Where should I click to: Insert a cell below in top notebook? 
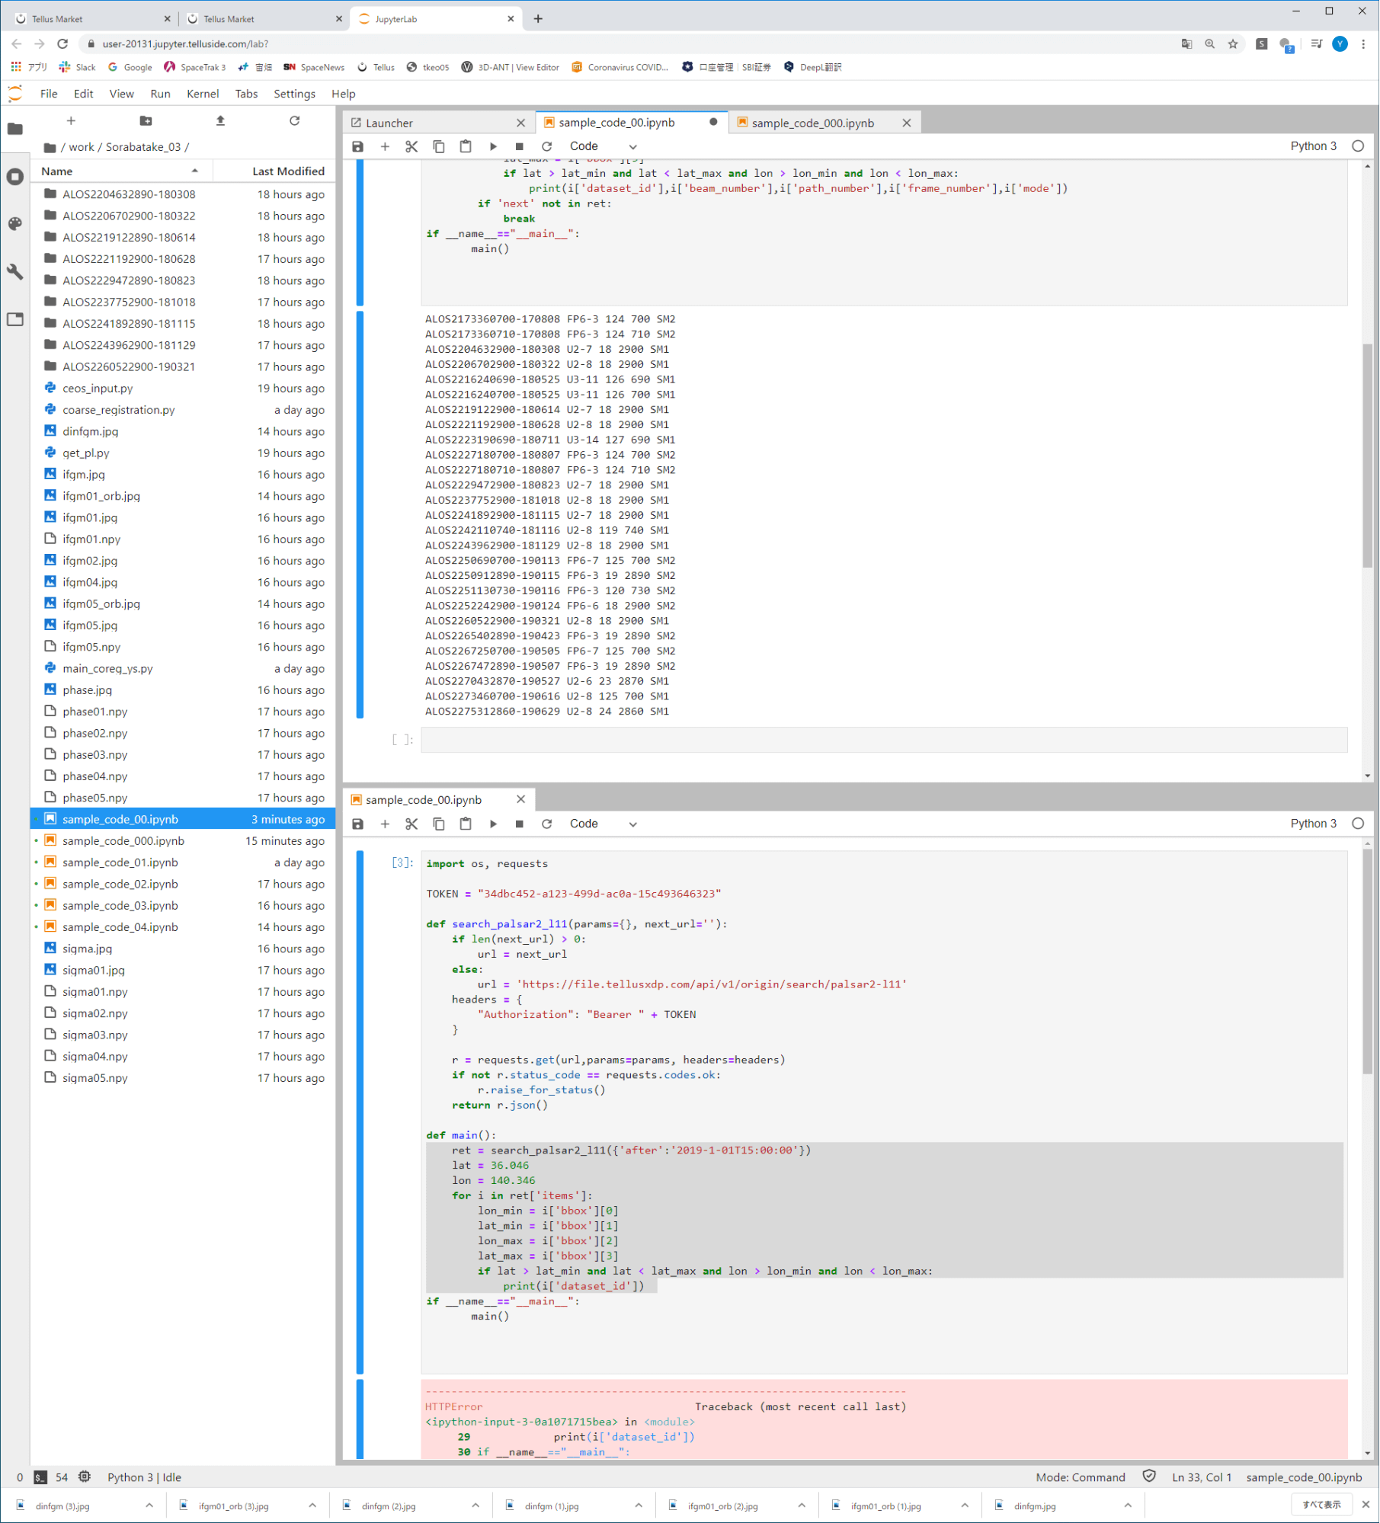point(385,146)
